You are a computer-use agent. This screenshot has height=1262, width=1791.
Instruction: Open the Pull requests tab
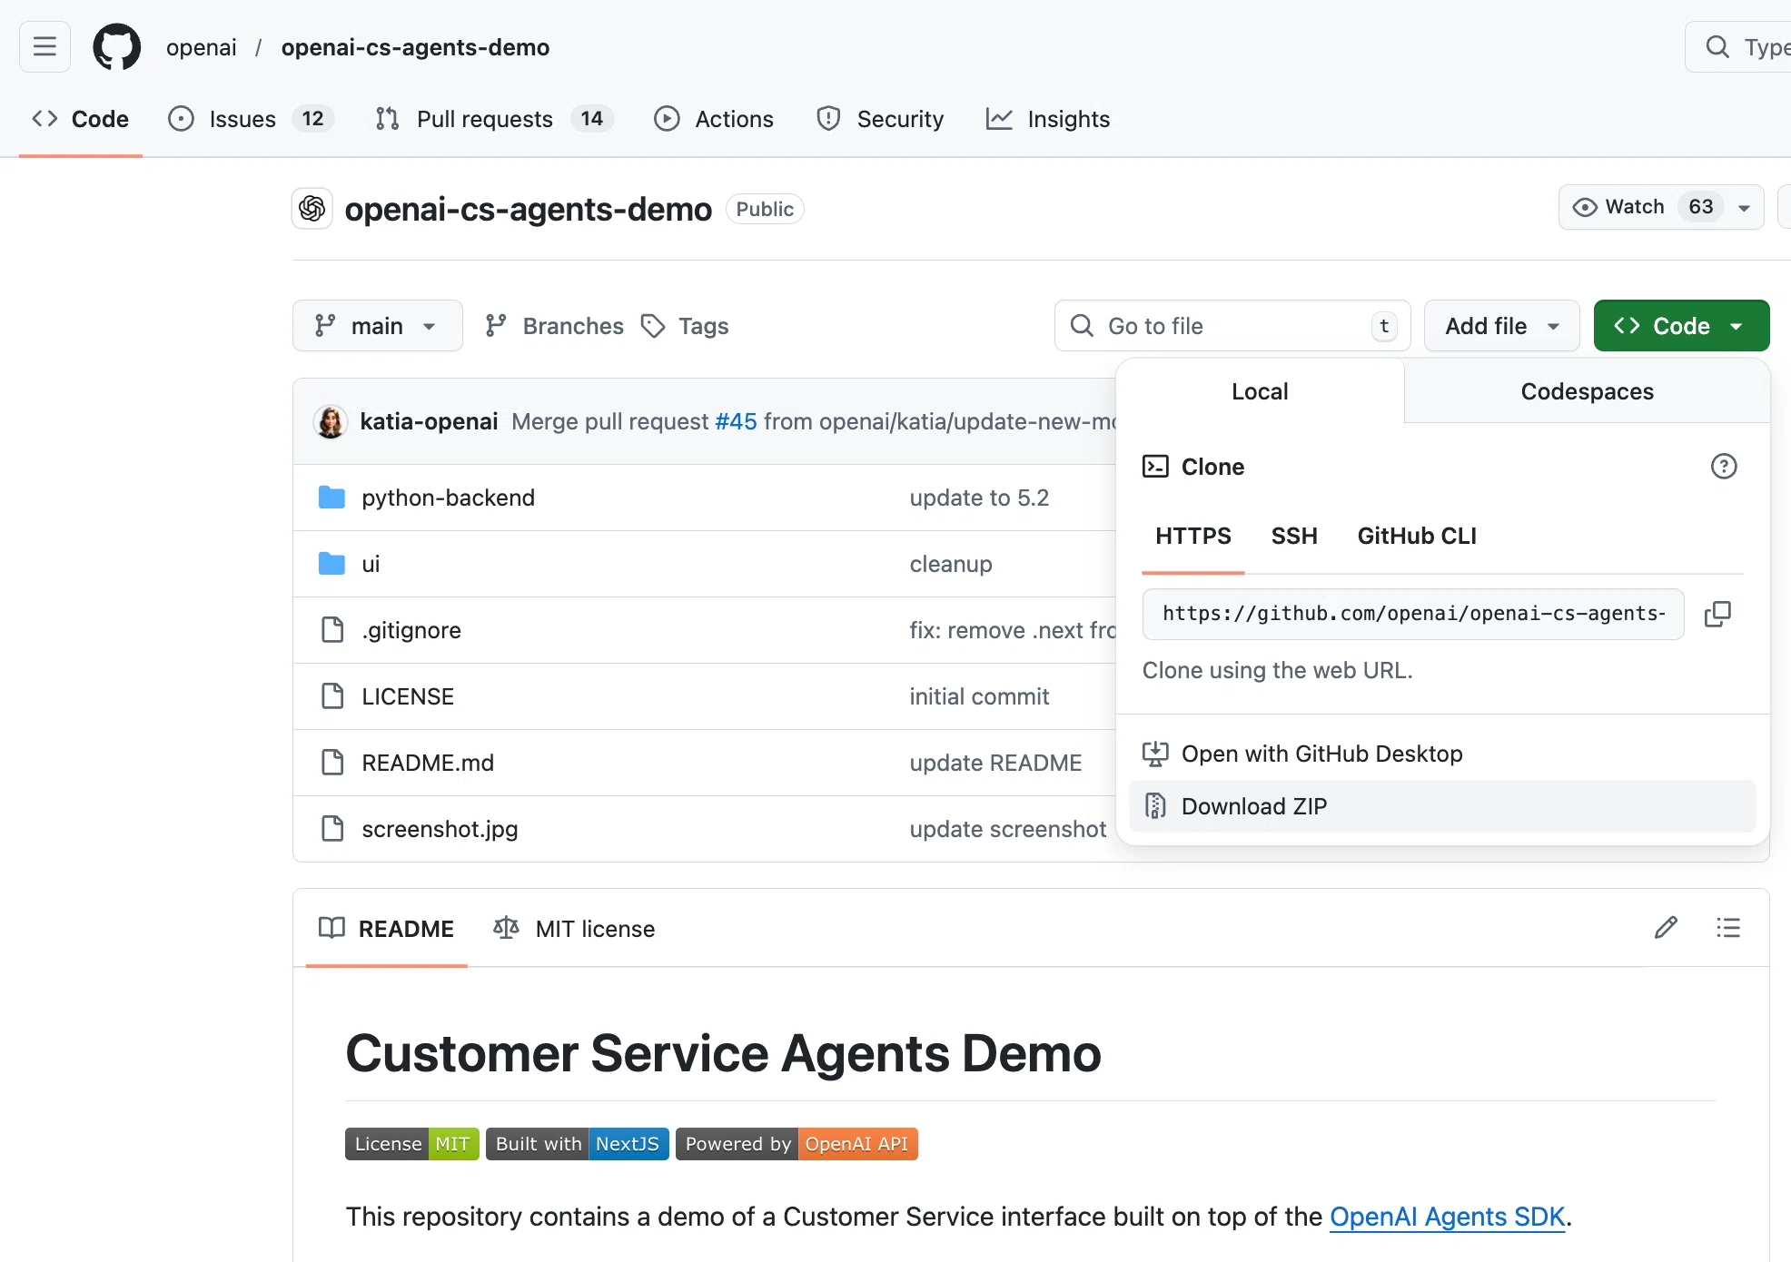(x=494, y=119)
